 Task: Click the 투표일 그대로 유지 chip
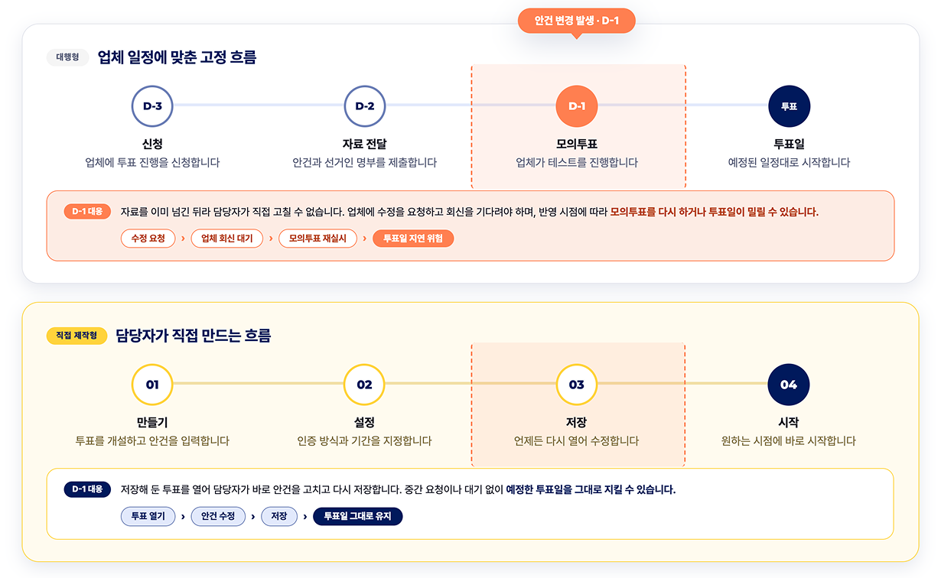357,516
